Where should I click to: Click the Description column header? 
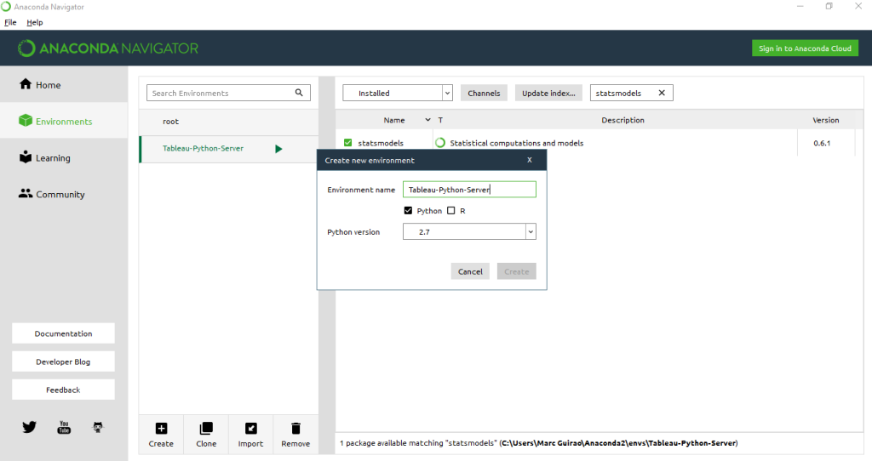622,120
